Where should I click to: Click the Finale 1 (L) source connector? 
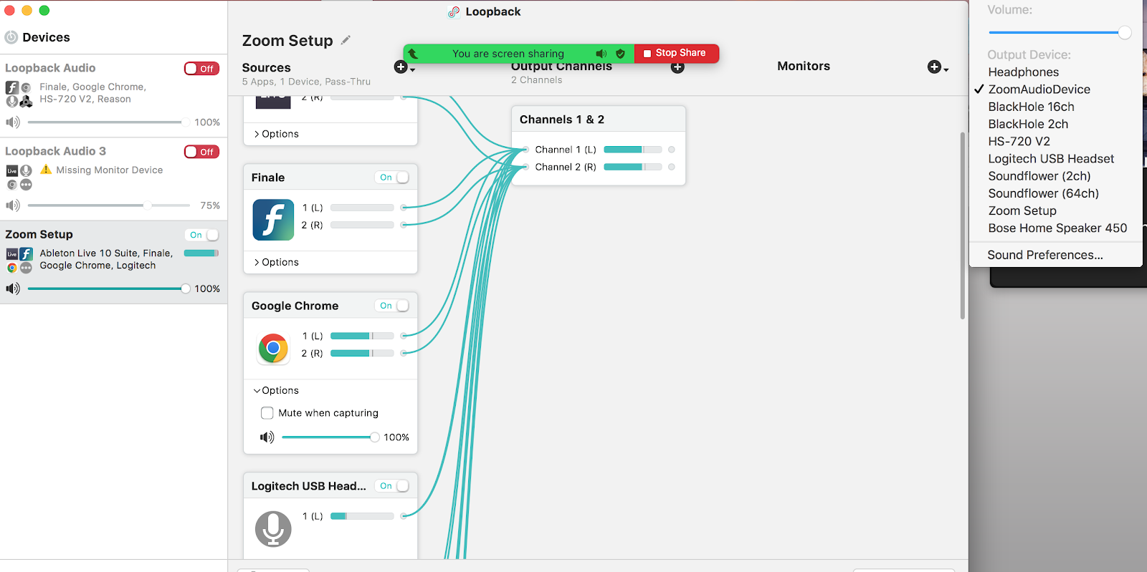point(404,208)
